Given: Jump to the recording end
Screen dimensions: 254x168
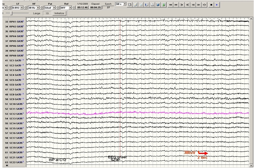Looking at the screenshot, I should (187, 5).
